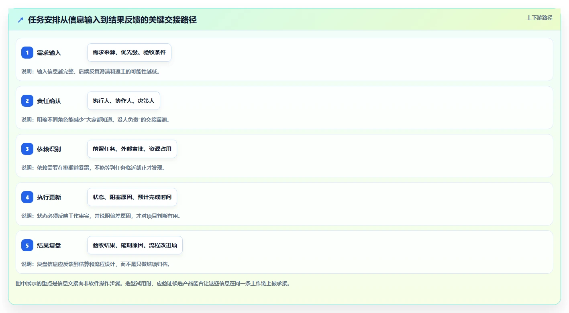Click the 执行人、协作人、决策人 chip
The image size is (569, 313).
click(124, 101)
